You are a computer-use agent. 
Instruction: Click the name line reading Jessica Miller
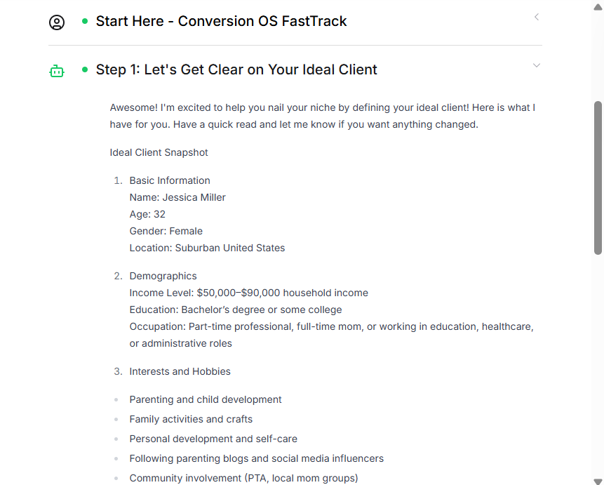(x=177, y=197)
